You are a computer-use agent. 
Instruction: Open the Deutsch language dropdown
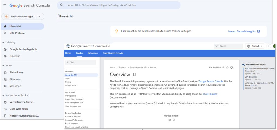click(x=255, y=46)
